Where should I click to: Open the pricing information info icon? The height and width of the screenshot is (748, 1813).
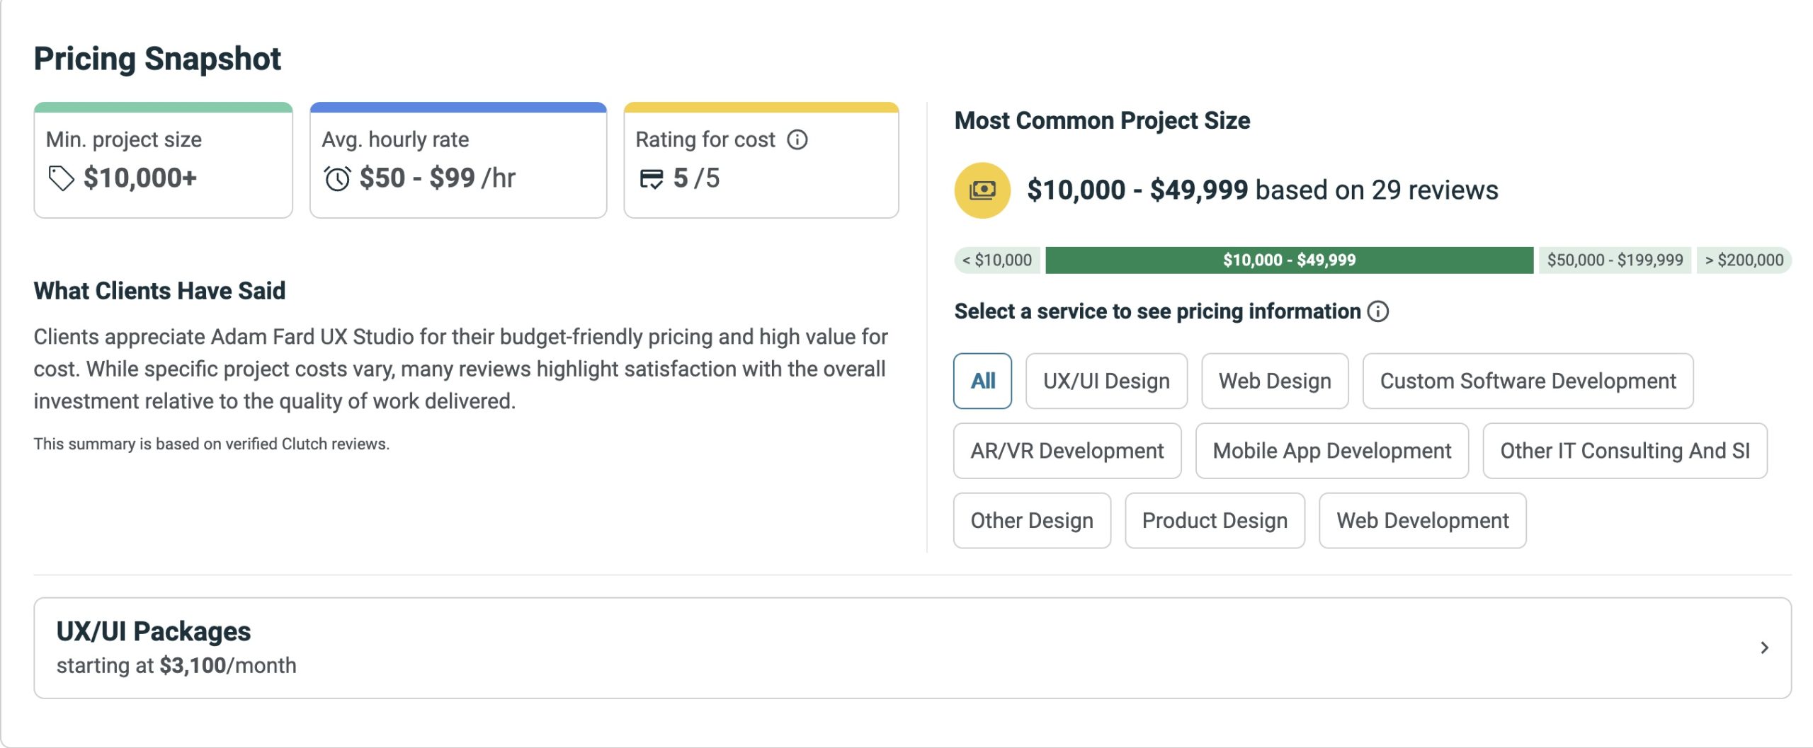tap(1377, 311)
